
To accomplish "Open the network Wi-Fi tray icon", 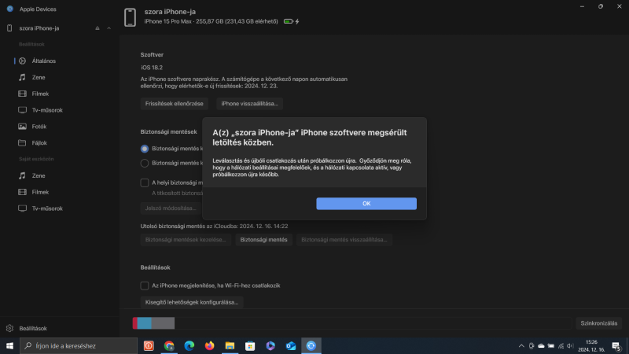I will tap(561, 346).
